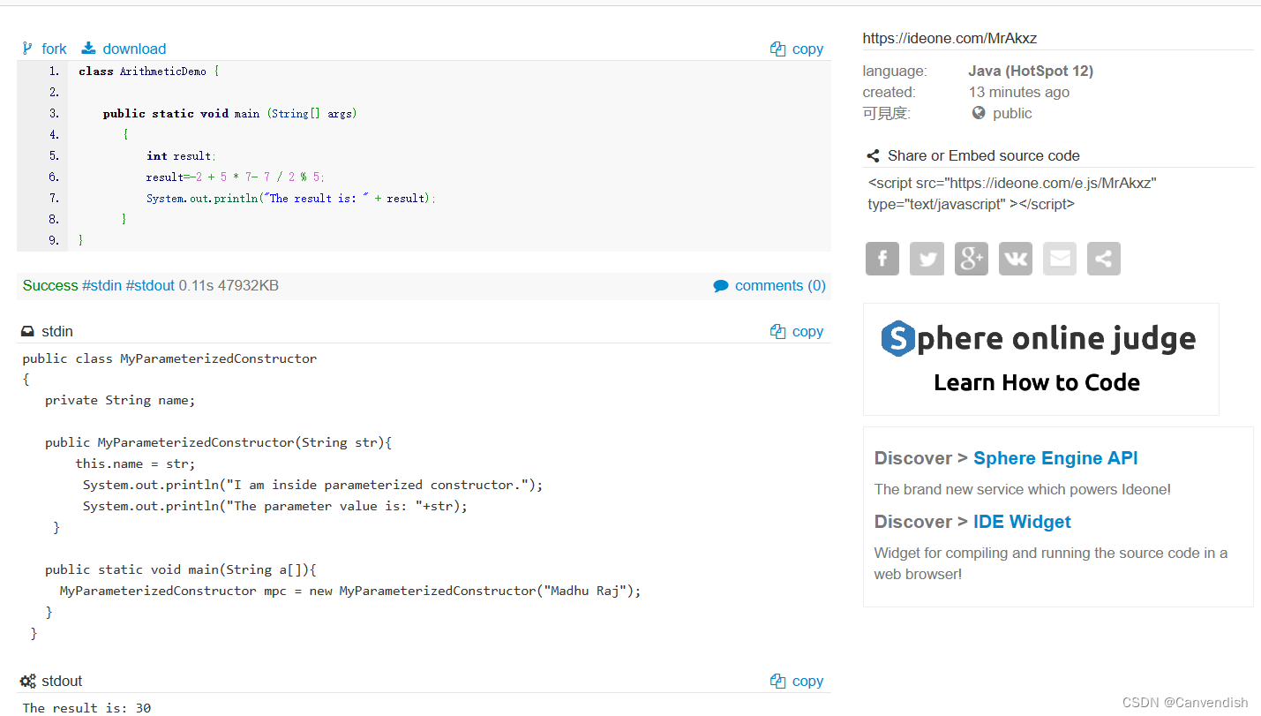
Task: Open Sphere Engine API link
Action: [x=1055, y=458]
